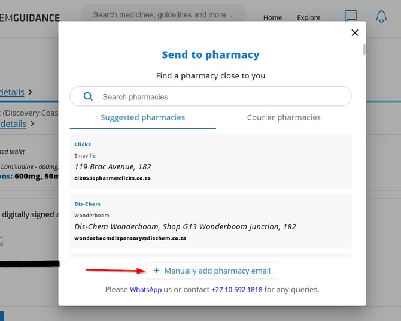The image size is (401, 321).
Task: Select the Clicks Sinoville pharmacy
Action: [210, 161]
